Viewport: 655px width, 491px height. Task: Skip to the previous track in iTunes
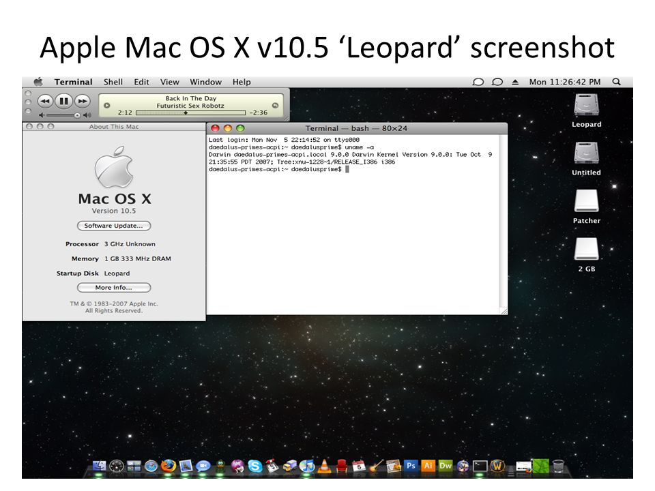tap(45, 101)
